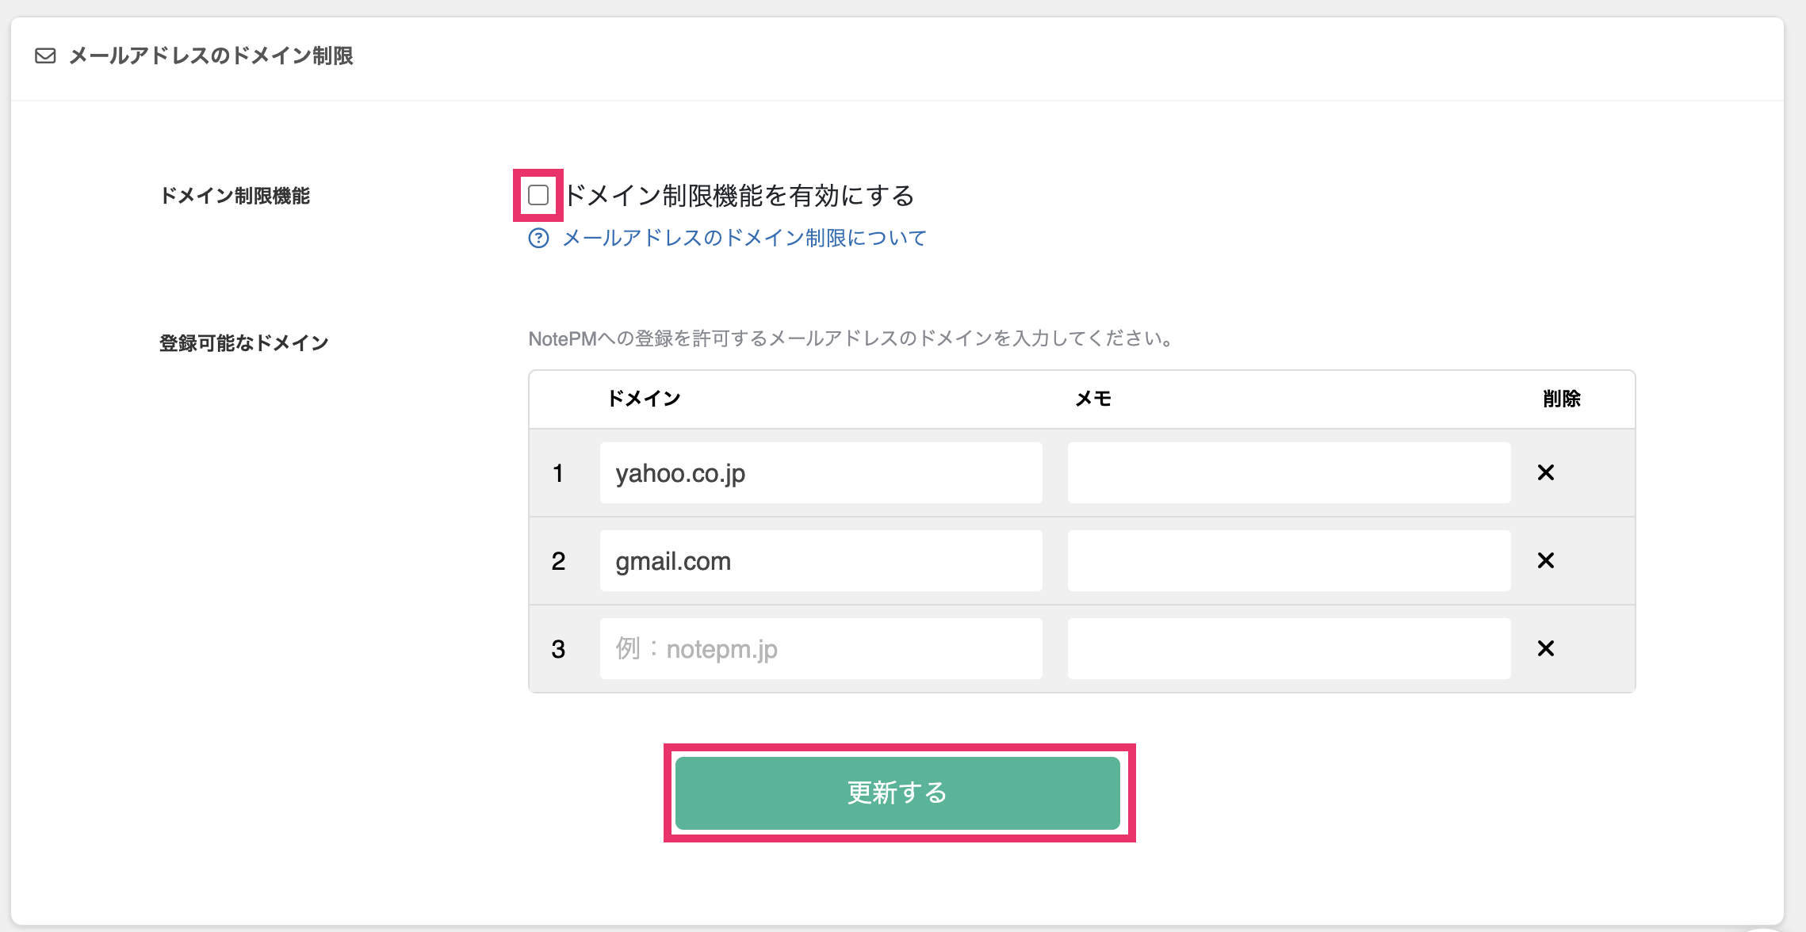
Task: Delete the gmail.com domain row
Action: 1544,560
